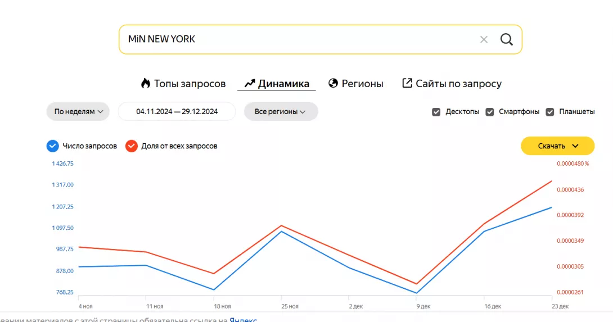Click the 0,0000480 % right axis value
The image size is (613, 322).
573,164
